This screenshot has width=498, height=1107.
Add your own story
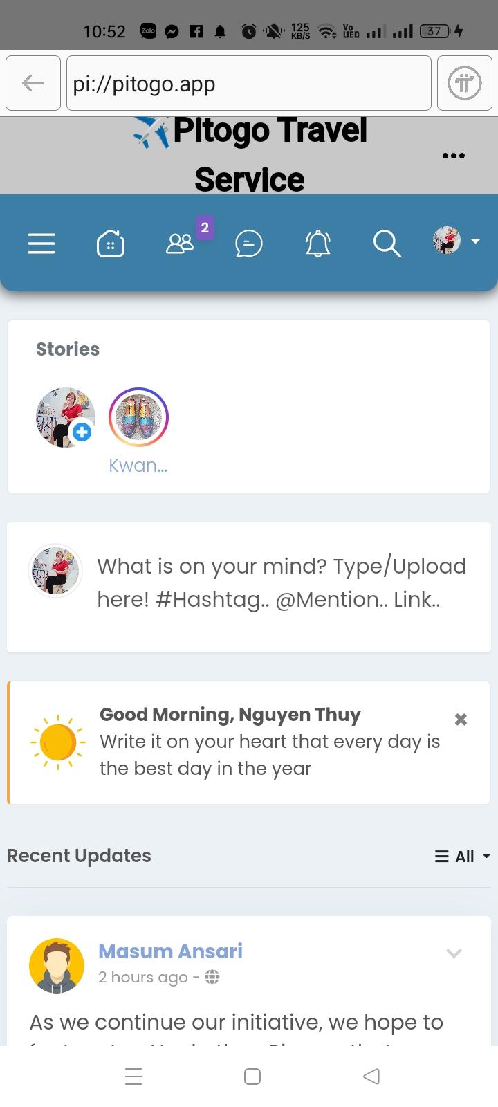click(x=82, y=432)
